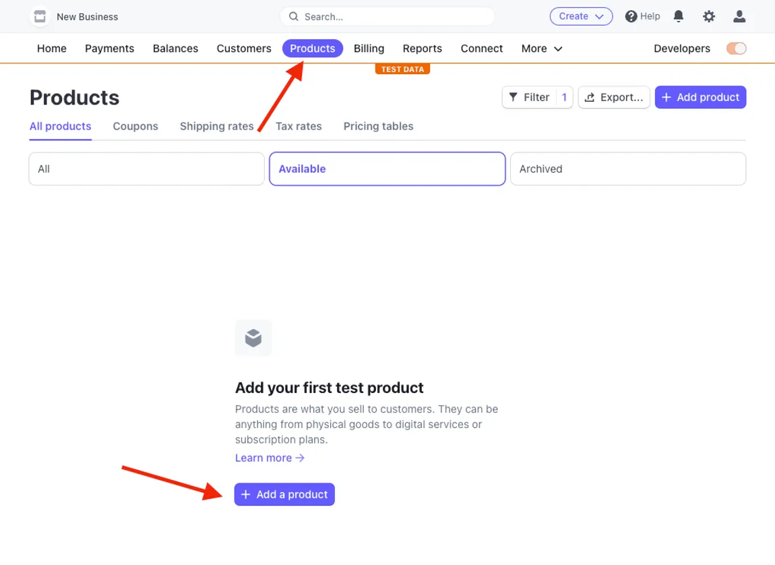Viewport: 775px width, 565px height.
Task: Toggle the test mode switch
Action: coord(736,49)
